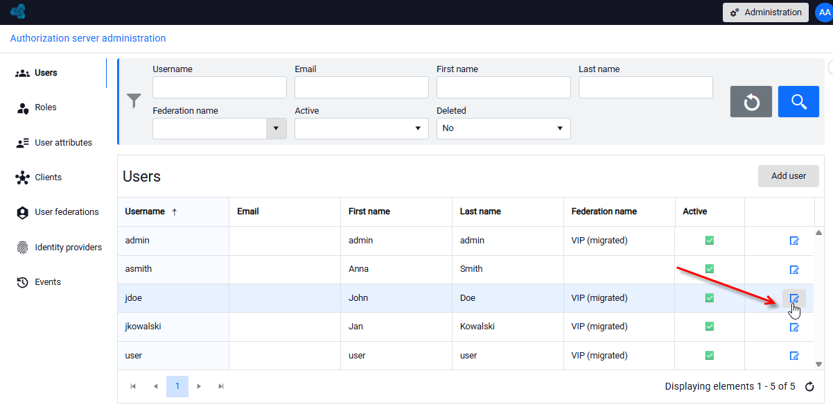Open the User federations section

(67, 212)
